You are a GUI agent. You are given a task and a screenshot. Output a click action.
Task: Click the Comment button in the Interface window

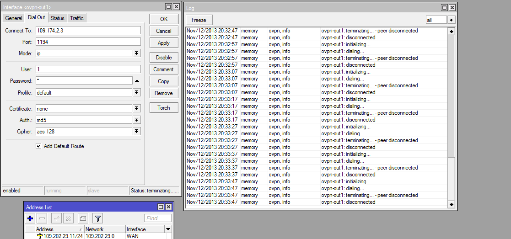pyautogui.click(x=164, y=69)
